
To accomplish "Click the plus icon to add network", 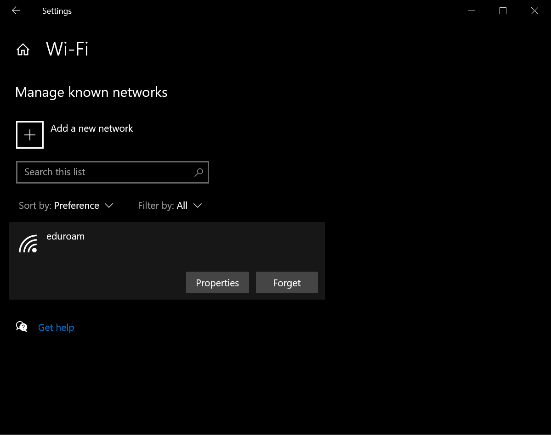I will coord(30,135).
